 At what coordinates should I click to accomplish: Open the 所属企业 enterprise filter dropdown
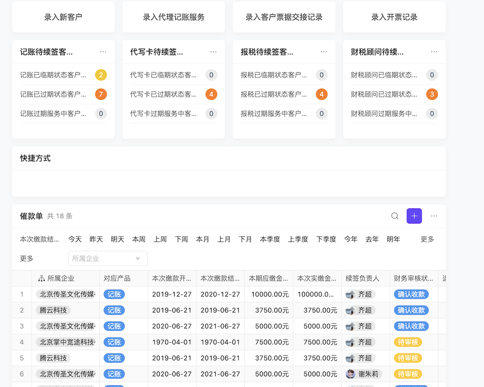click(107, 258)
